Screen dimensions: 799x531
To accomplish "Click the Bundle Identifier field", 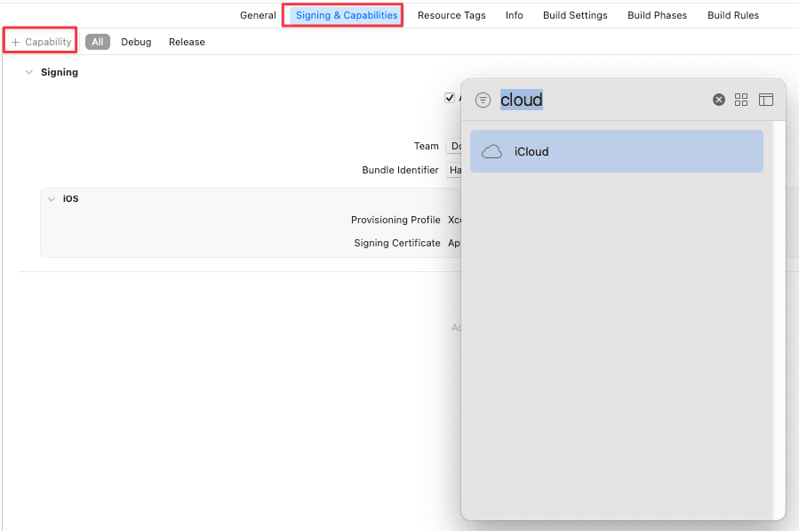I will click(453, 170).
